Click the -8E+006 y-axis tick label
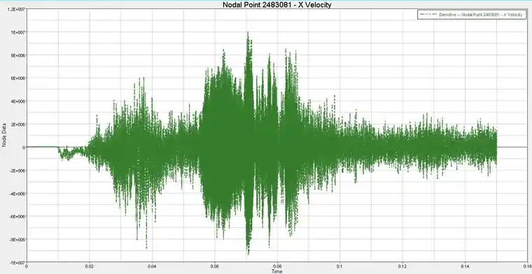 coord(17,240)
